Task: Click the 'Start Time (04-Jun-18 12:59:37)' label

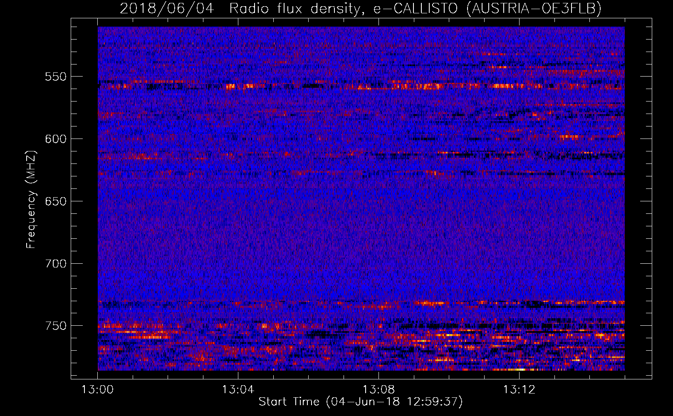Action: click(361, 402)
